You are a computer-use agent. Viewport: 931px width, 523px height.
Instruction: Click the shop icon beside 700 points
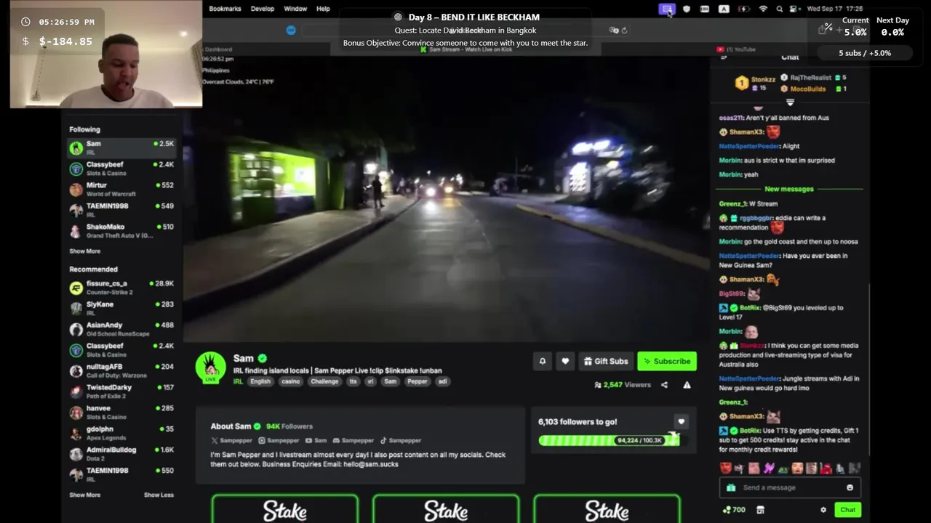[x=760, y=510]
